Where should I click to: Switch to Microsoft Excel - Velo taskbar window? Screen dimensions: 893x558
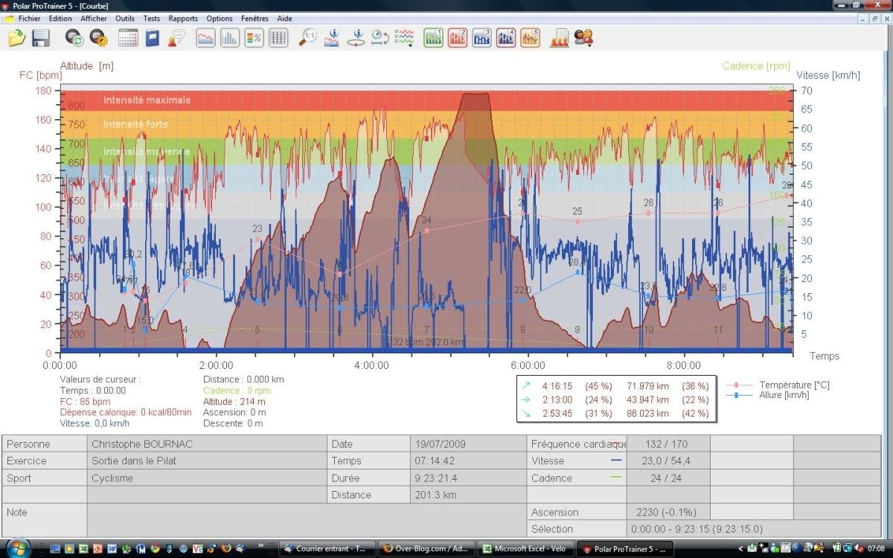[x=525, y=548]
